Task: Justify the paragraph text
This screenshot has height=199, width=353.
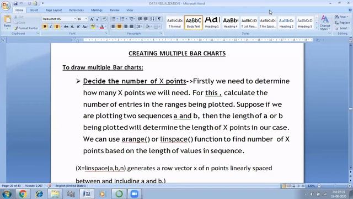Action: click(x=131, y=27)
